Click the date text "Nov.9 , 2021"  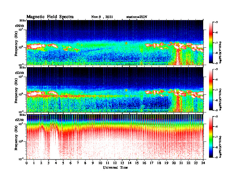tap(102, 17)
